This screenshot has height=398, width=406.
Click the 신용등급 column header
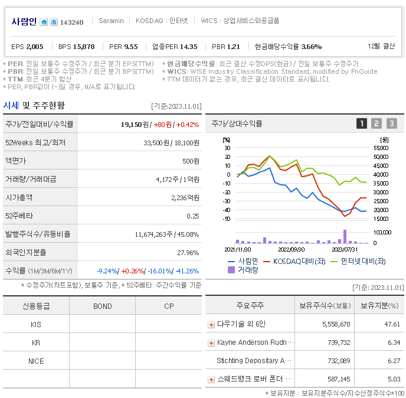pos(36,306)
